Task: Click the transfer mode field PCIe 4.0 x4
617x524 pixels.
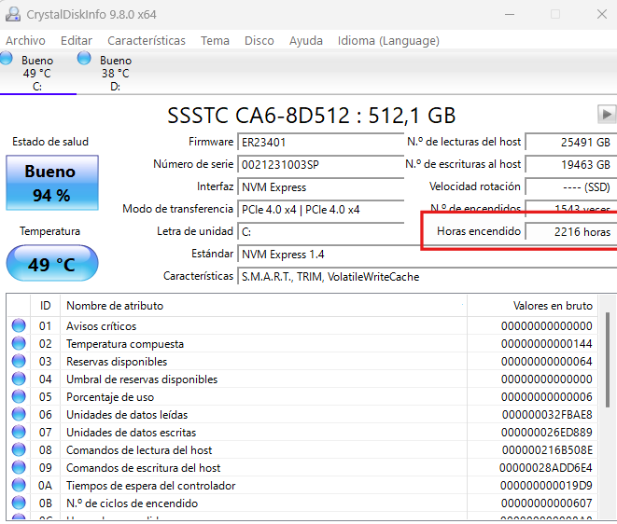Action: click(x=320, y=209)
